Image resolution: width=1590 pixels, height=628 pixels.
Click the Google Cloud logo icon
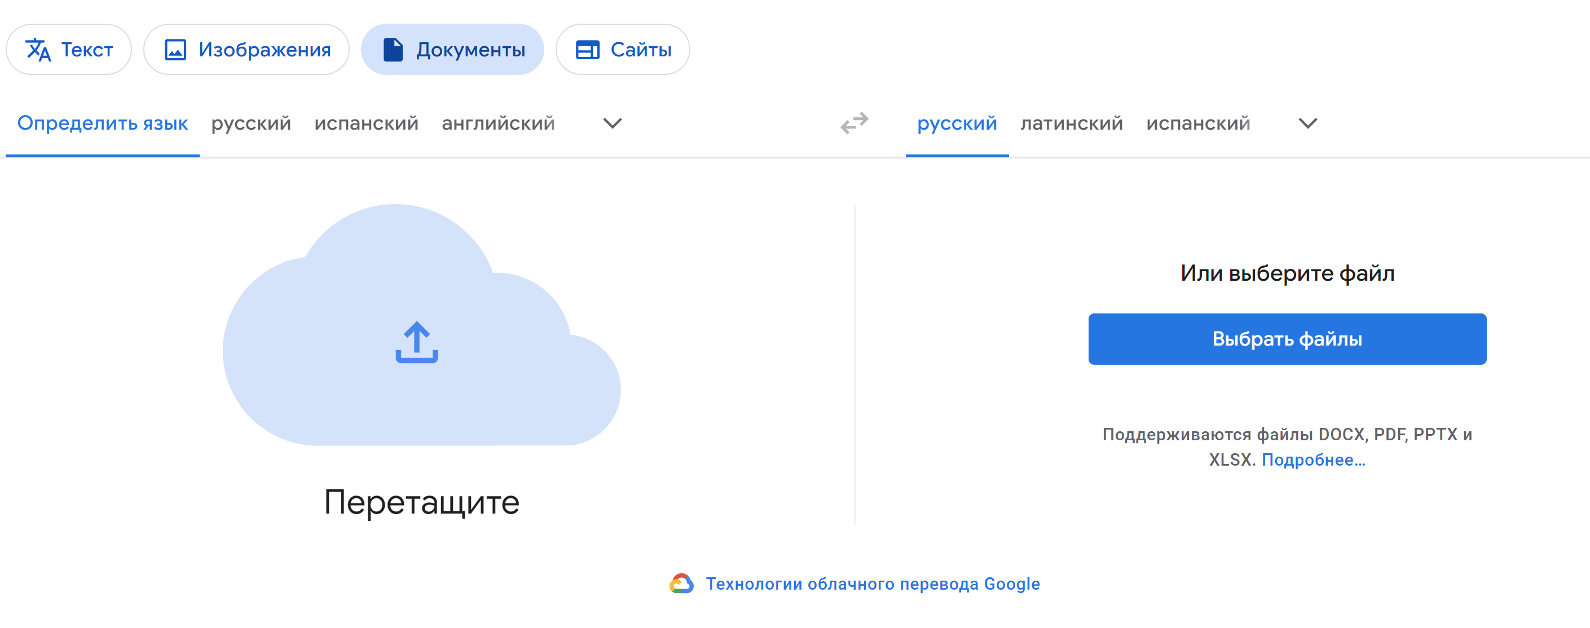(681, 583)
